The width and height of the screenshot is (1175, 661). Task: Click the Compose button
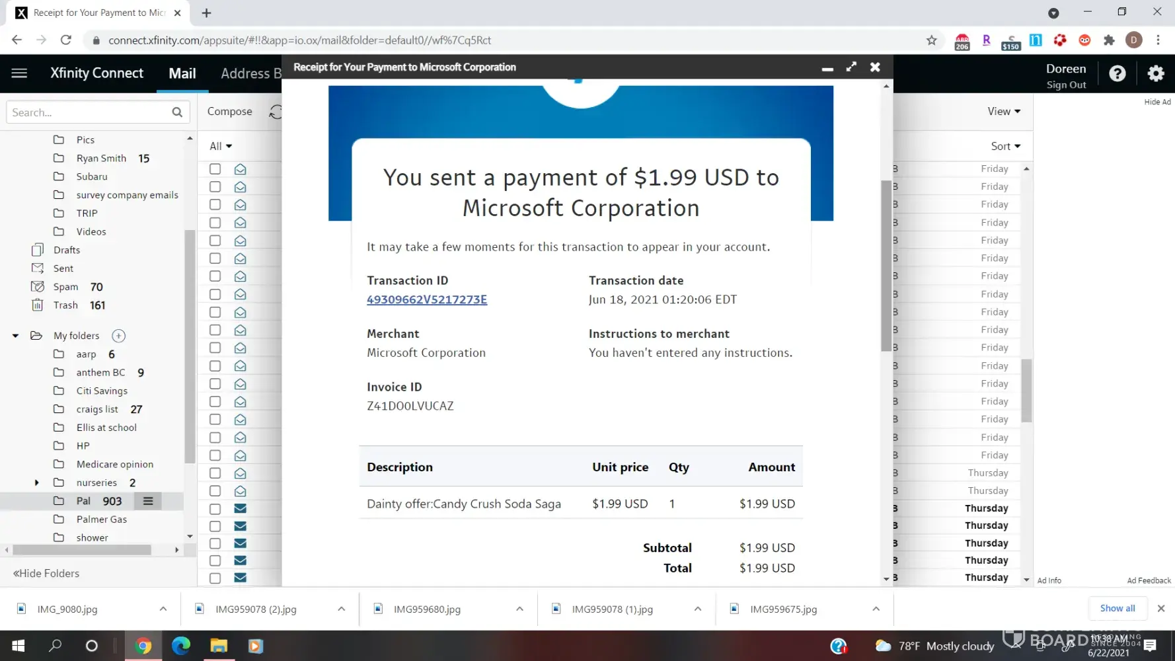[x=229, y=112]
